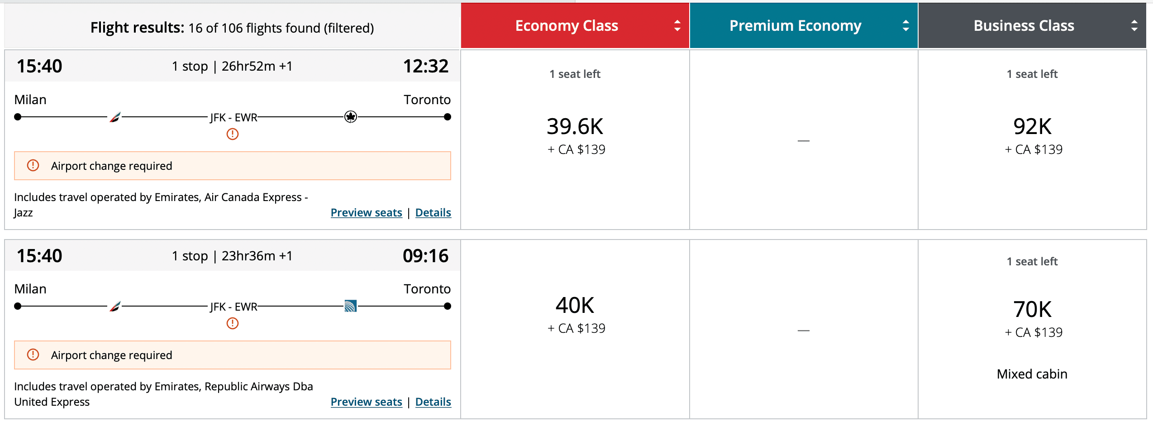This screenshot has width=1153, height=422.
Task: Click warning icon under first JFK - EWR
Action: coord(233,134)
